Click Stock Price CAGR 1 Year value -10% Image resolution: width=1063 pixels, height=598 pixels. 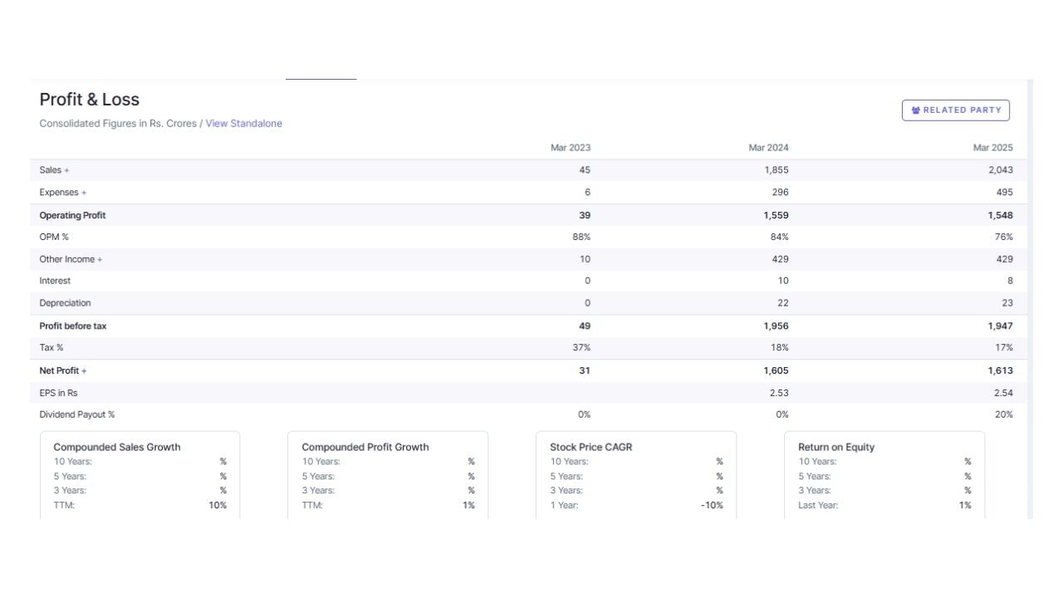(x=712, y=505)
